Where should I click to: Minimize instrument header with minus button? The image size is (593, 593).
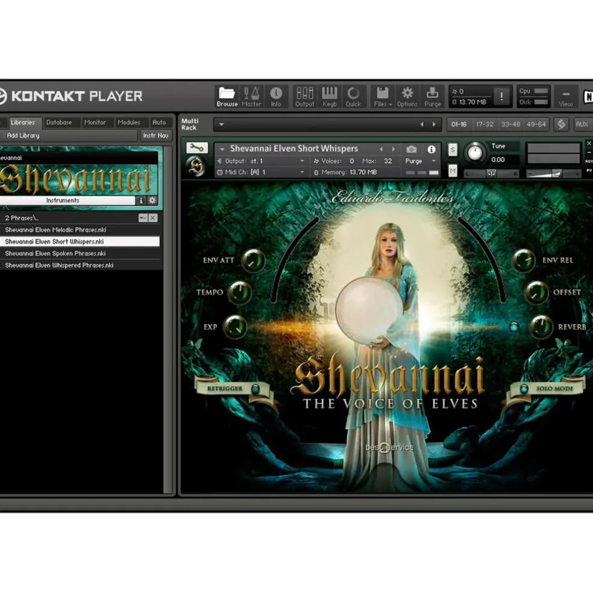(x=589, y=152)
